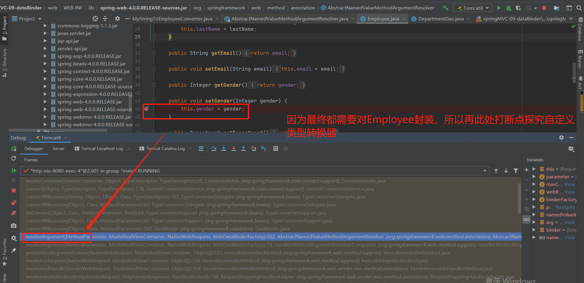Image resolution: width=584 pixels, height=283 pixels.
Task: Click Step Over icon in debugger toolbar
Action: pos(214,148)
